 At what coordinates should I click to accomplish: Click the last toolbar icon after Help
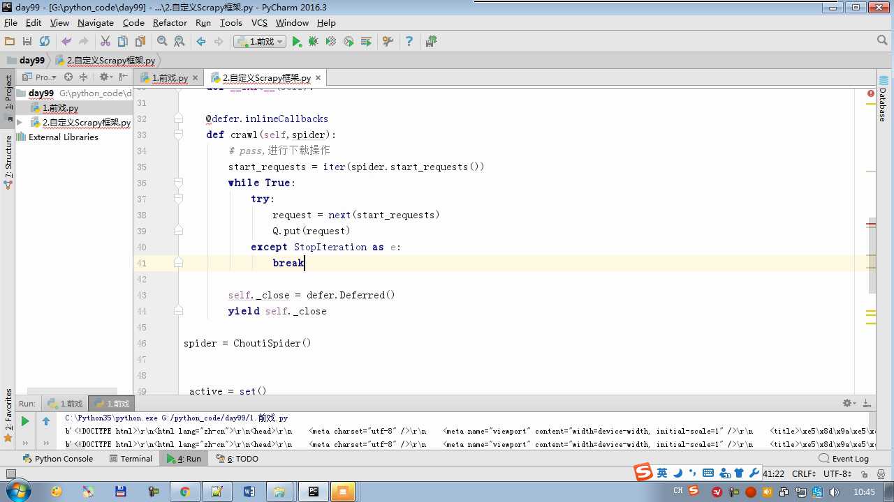(x=431, y=41)
